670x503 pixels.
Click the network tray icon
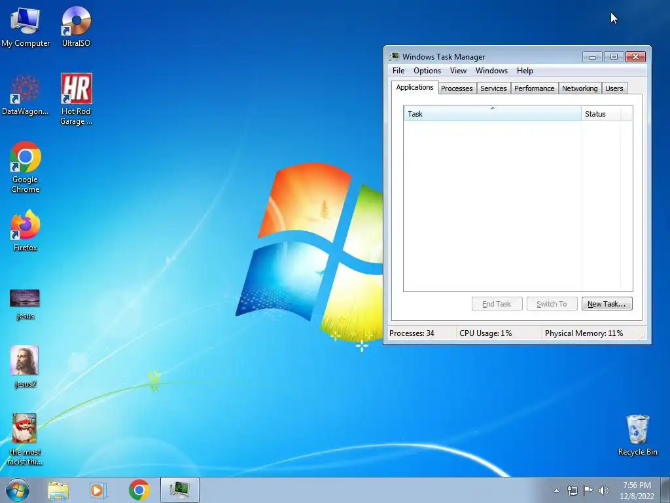coord(572,491)
